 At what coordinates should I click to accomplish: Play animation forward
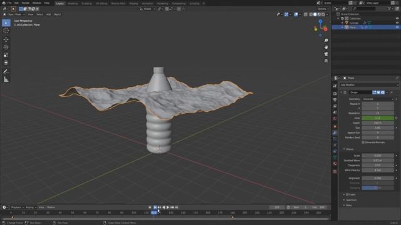168,207
